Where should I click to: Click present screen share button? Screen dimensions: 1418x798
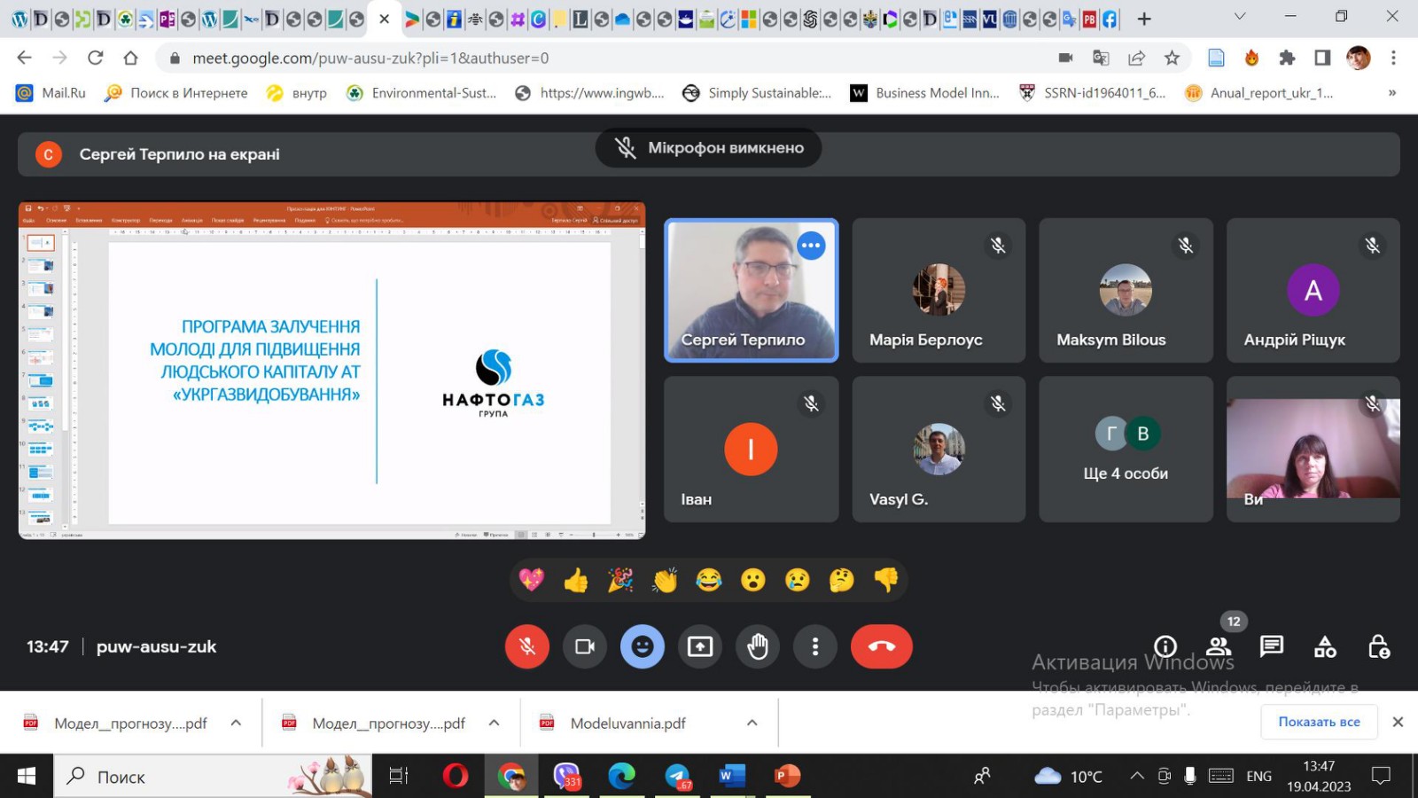tap(700, 646)
